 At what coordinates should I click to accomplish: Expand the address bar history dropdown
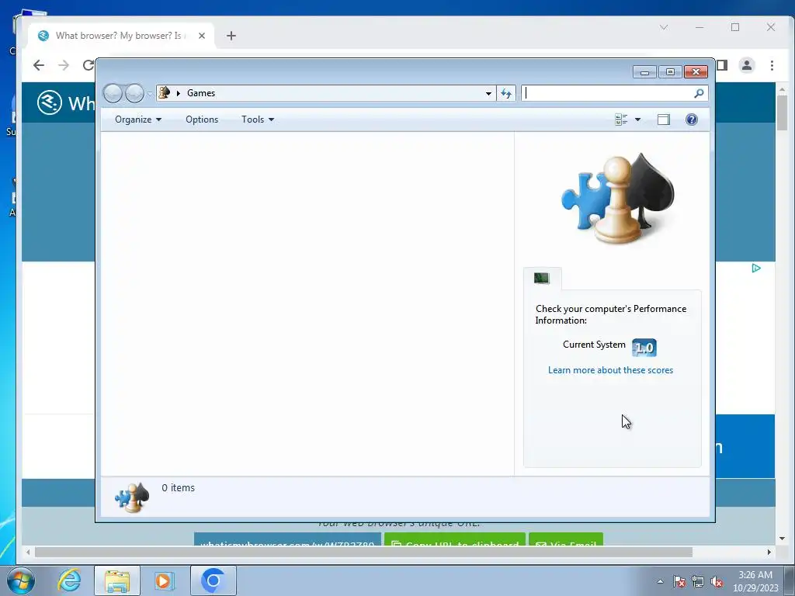tap(488, 93)
